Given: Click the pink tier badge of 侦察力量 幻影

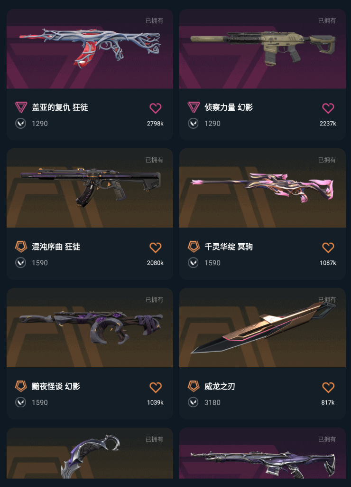Looking at the screenshot, I should coord(194,107).
